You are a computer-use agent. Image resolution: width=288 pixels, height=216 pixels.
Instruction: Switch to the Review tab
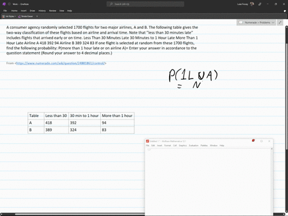click(53, 11)
